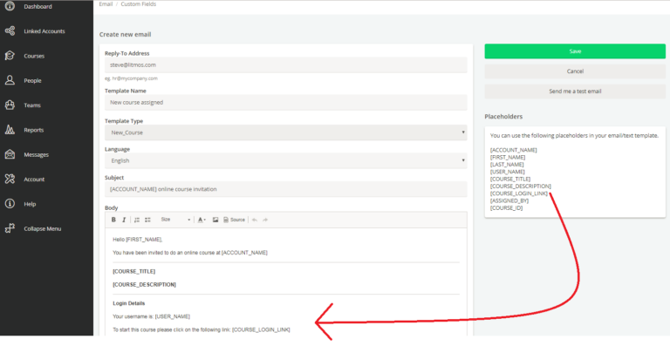Toggle italic formatting in body editor
The width and height of the screenshot is (670, 346).
point(124,220)
